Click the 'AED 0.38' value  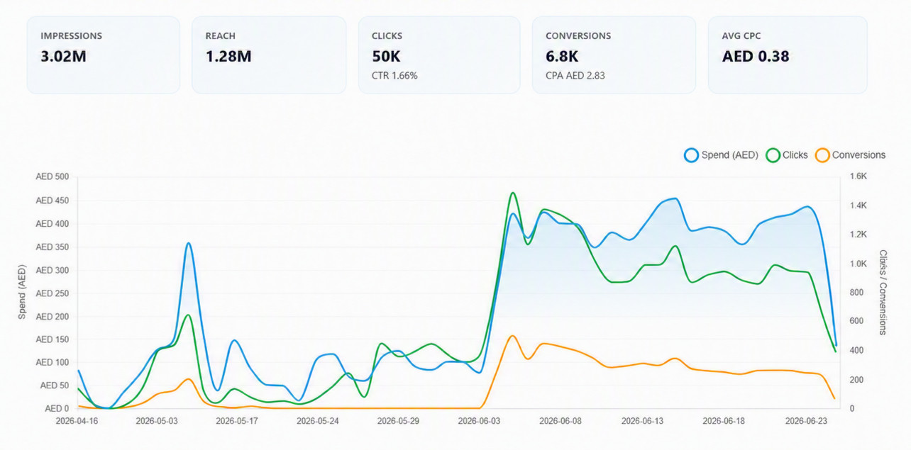coord(756,56)
